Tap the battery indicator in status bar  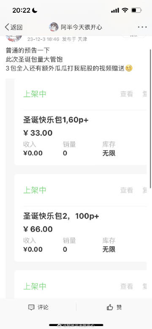136,10
